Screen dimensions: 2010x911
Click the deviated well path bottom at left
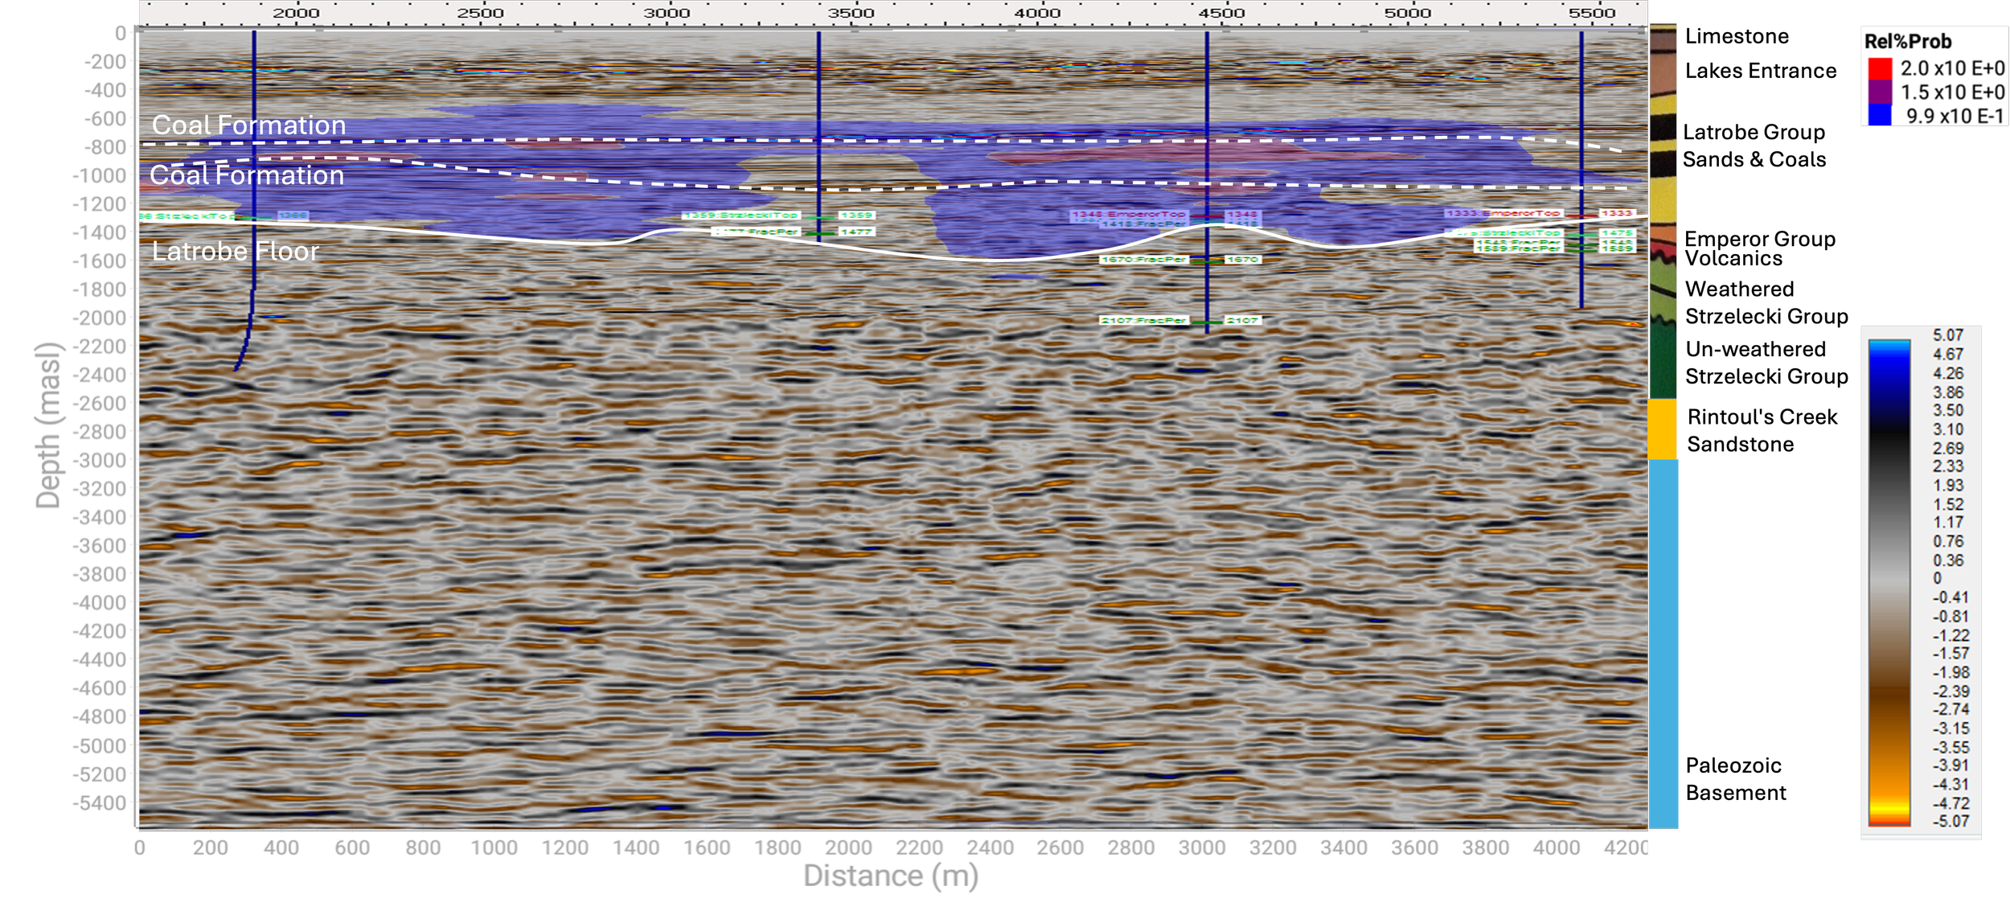[x=237, y=367]
